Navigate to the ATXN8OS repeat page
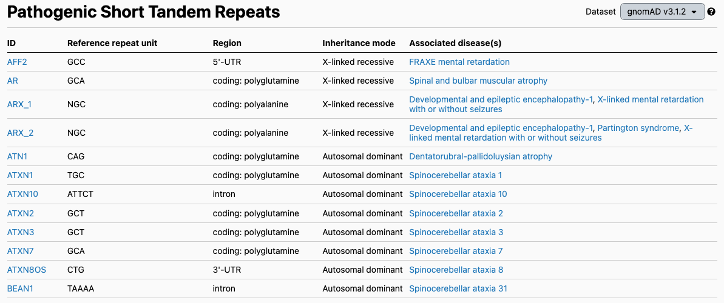This screenshot has height=303, width=724. [x=27, y=270]
